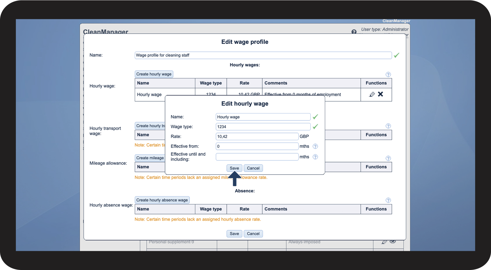This screenshot has height=270, width=491.
Task: Click the wage profile Name input field
Action: [x=263, y=55]
